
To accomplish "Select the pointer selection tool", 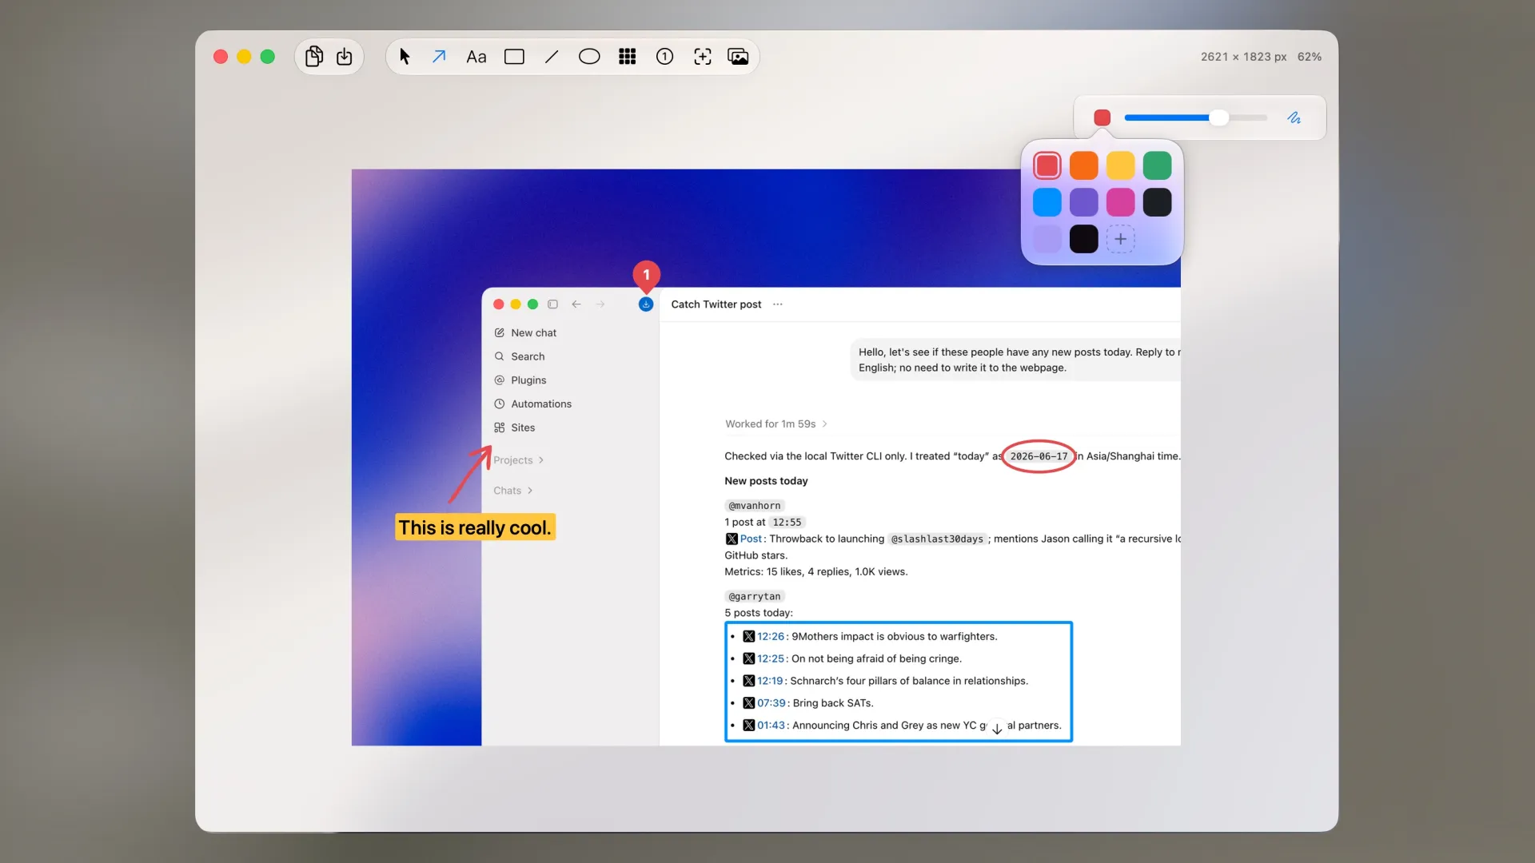I will (x=405, y=57).
